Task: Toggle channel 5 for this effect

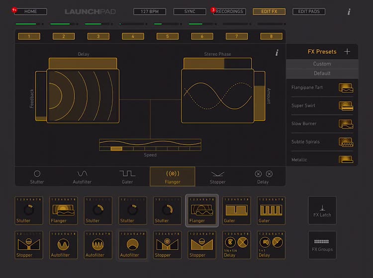Action: pos(168,36)
